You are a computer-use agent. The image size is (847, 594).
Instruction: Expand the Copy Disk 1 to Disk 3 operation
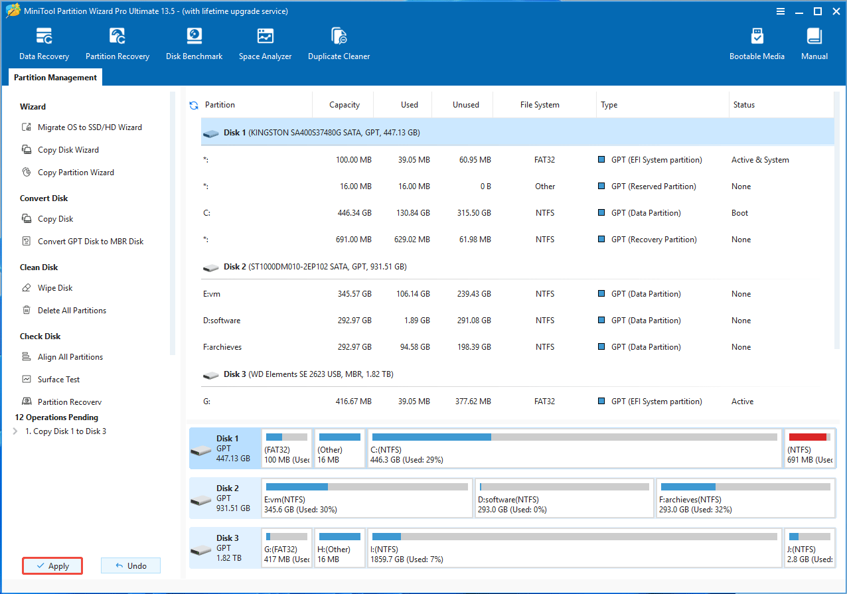coord(15,431)
